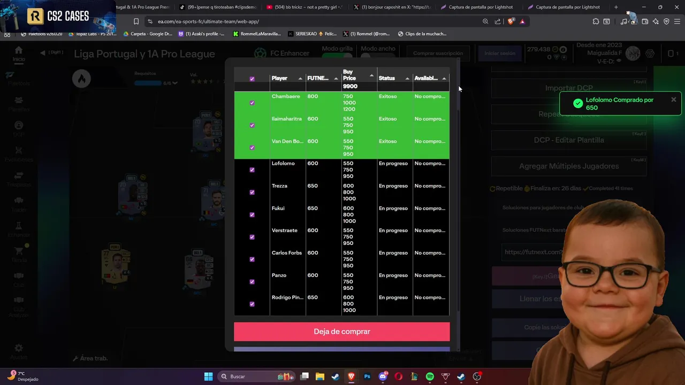The image size is (685, 385).
Task: Open Task View from taskbar
Action: click(x=305, y=376)
